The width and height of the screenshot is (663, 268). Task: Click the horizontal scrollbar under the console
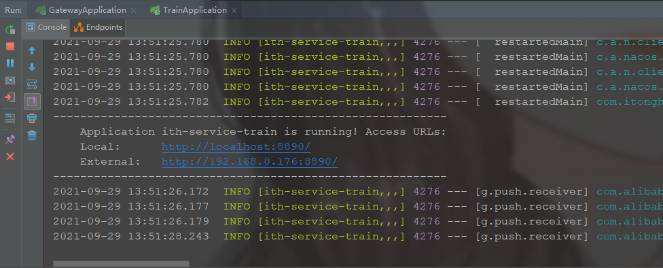coord(121,264)
